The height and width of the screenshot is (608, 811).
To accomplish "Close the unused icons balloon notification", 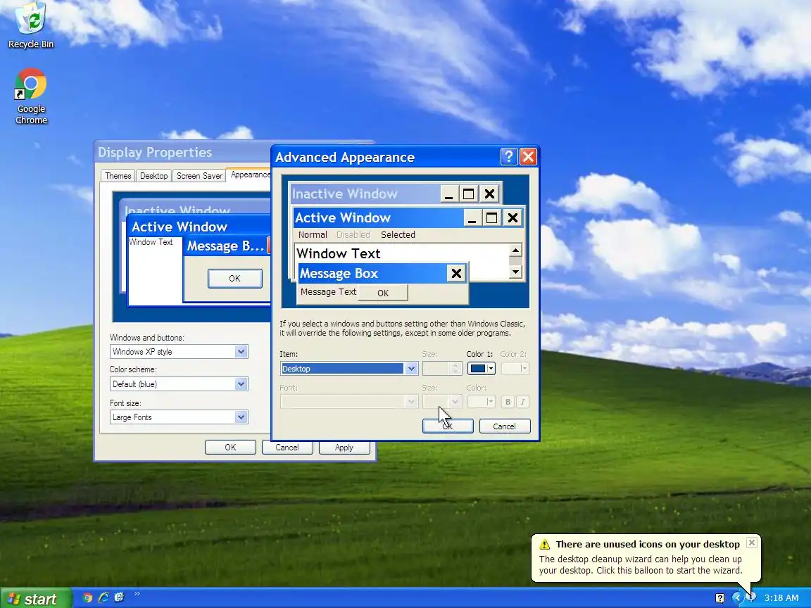I will pyautogui.click(x=752, y=543).
